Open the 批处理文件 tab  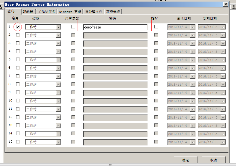94,12
